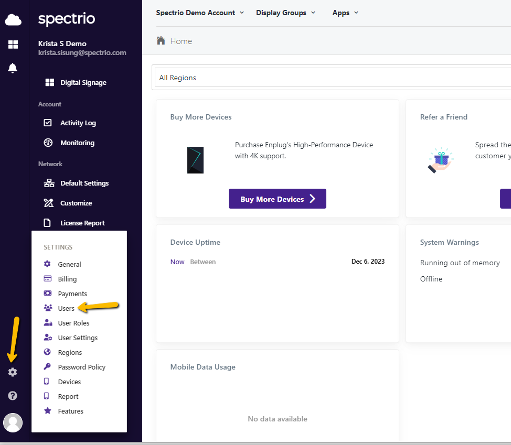Viewport: 511px width, 445px height.
Task: Open the help question mark icon
Action: 13,395
